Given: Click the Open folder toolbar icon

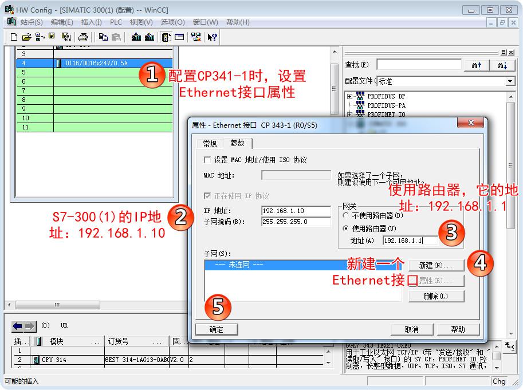Looking at the screenshot, I should click(x=27, y=37).
